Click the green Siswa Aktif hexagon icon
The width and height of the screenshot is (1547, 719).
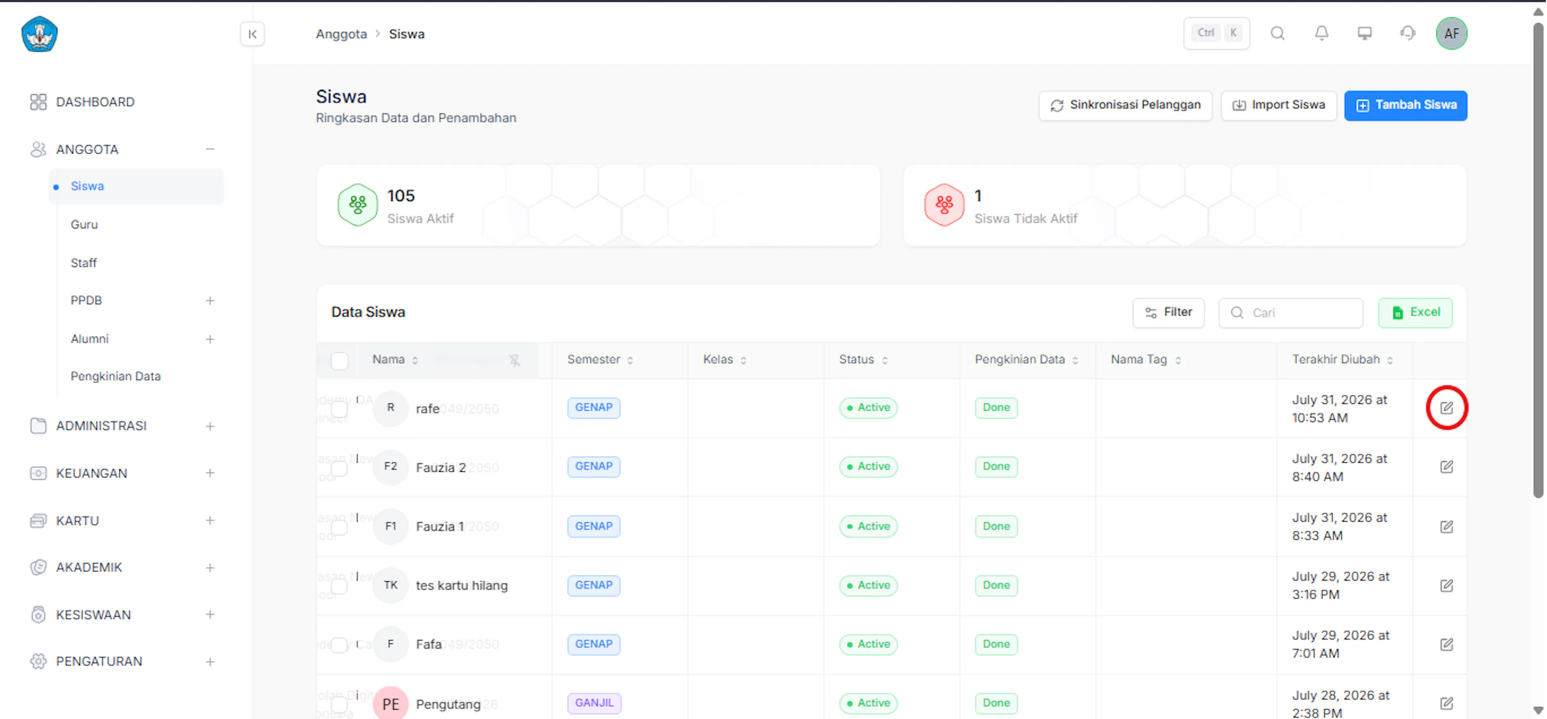tap(357, 205)
